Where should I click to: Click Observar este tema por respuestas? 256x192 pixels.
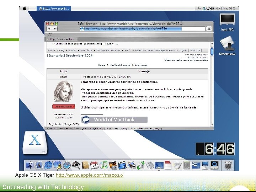click(186, 60)
